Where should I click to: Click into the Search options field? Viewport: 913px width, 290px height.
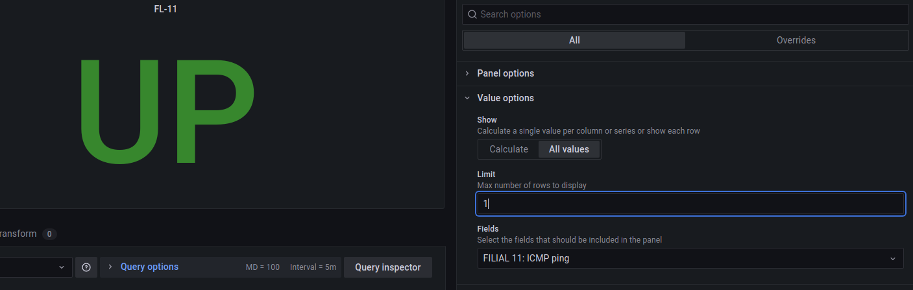(688, 14)
